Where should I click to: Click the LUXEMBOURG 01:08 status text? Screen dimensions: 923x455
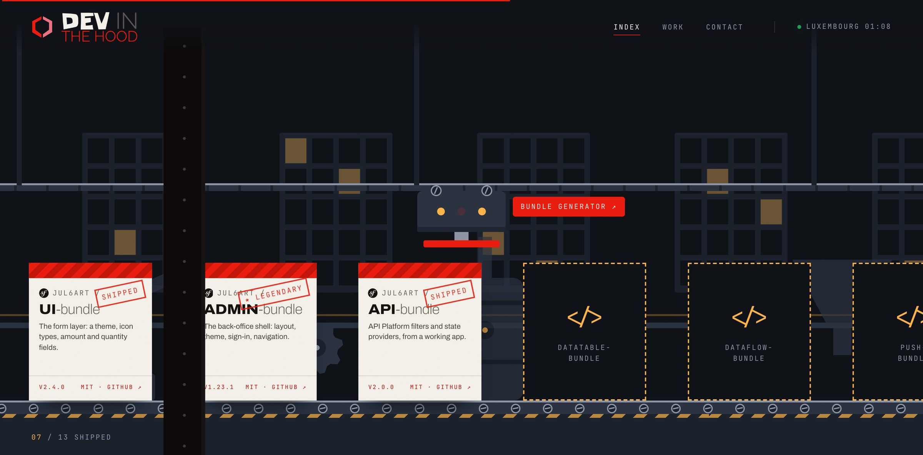click(848, 27)
